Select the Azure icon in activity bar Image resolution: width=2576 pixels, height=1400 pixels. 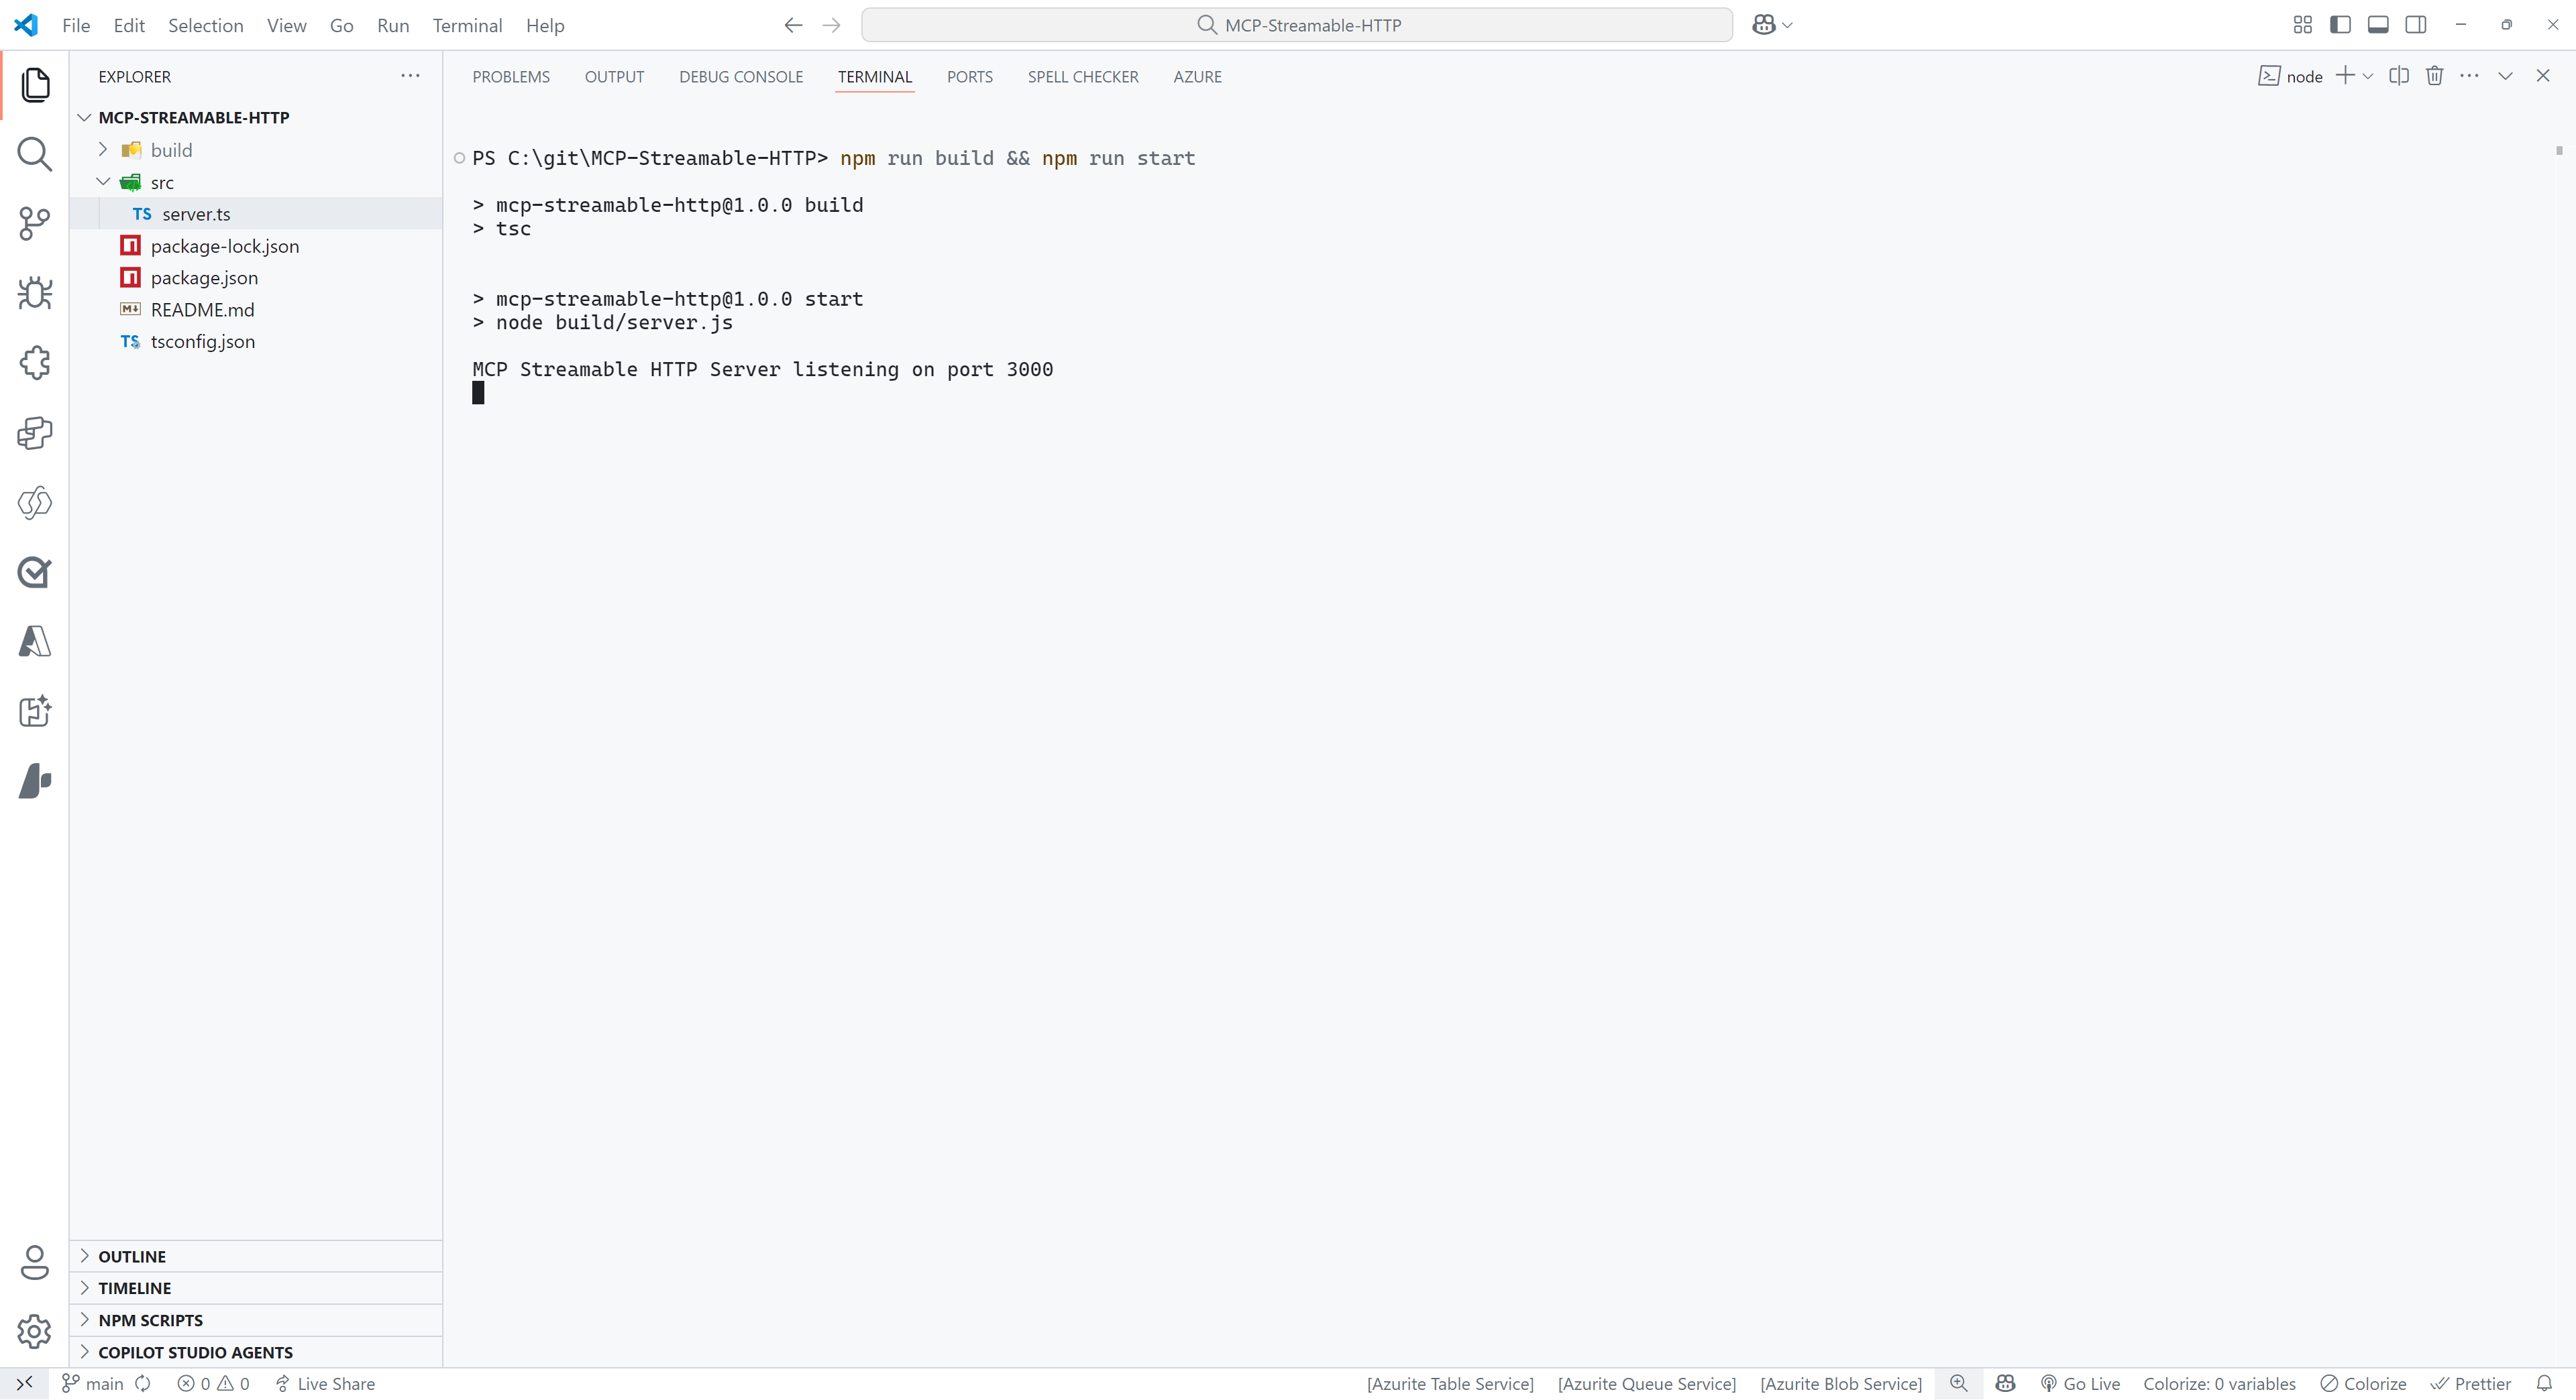[36, 642]
